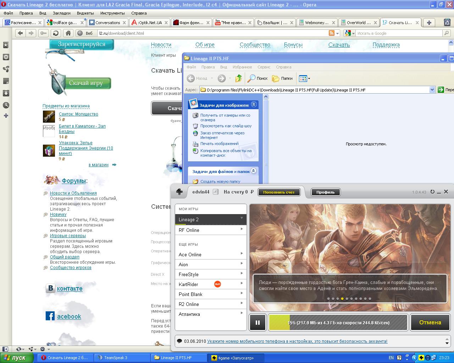Expand the Lineage 2 game arrow
This screenshot has width=454, height=363.
click(x=242, y=218)
